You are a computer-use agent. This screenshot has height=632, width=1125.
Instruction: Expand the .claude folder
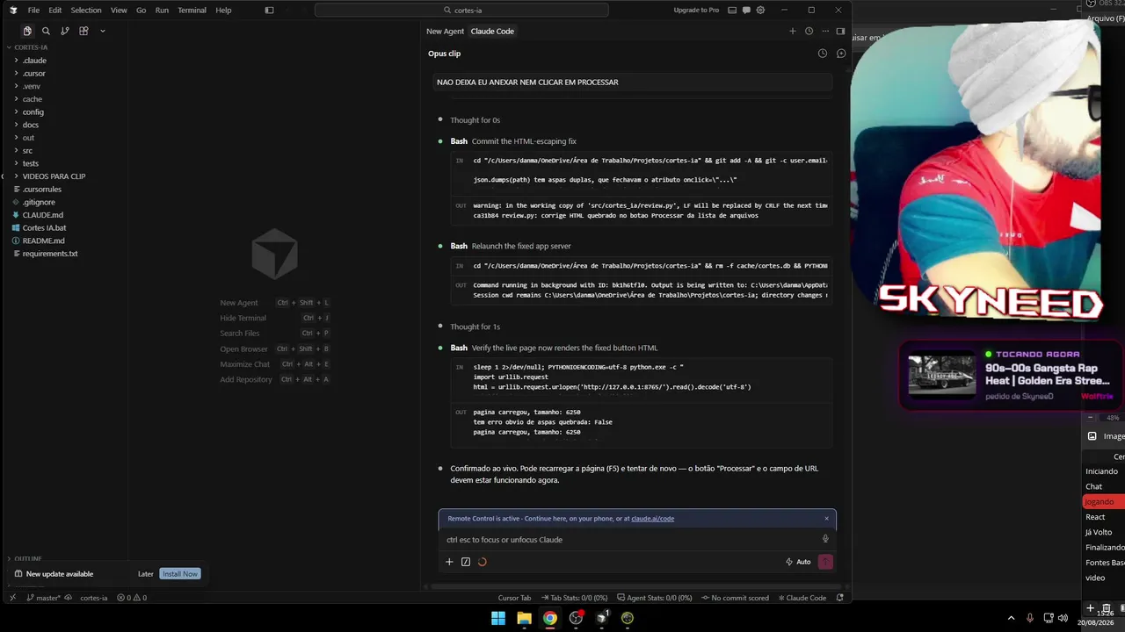[34, 61]
